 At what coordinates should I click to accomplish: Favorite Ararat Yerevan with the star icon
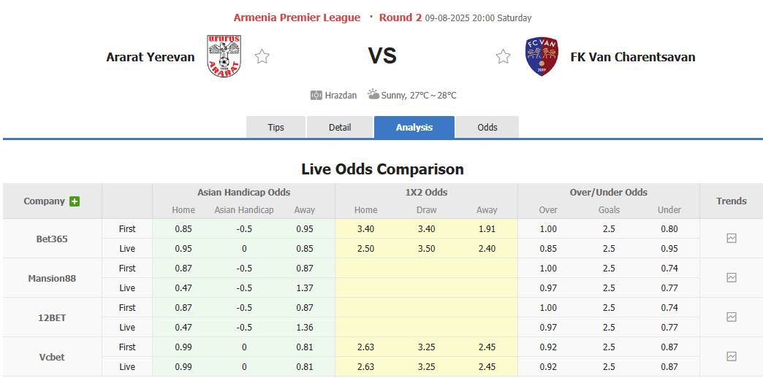coord(262,56)
